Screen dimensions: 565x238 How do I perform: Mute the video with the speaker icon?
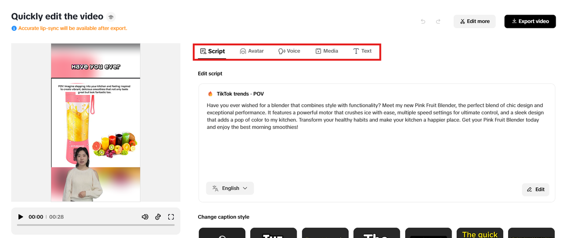[x=145, y=217]
